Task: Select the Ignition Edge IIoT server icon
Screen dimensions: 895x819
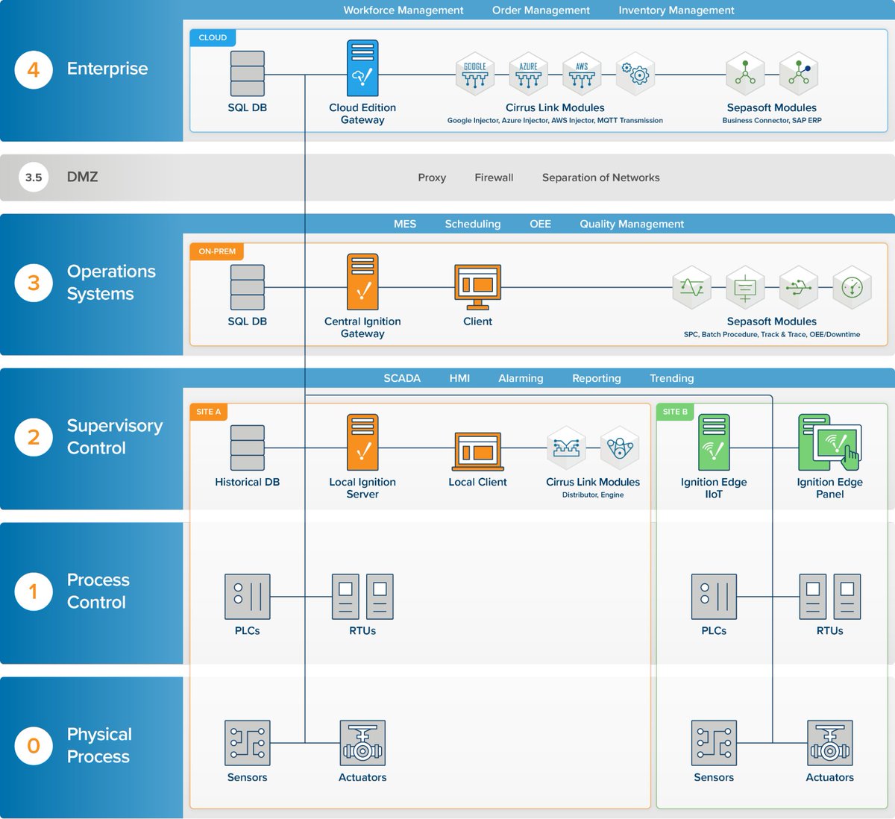Action: (x=714, y=442)
